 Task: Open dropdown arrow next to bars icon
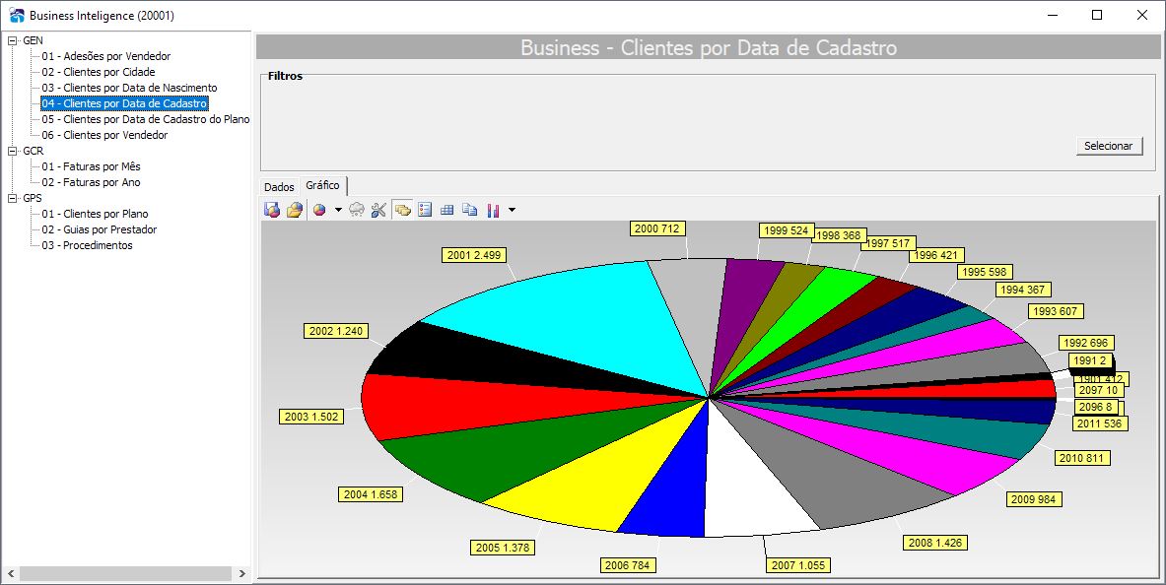click(512, 210)
